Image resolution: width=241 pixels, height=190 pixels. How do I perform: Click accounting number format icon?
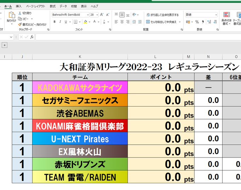pyautogui.click(x=188, y=22)
